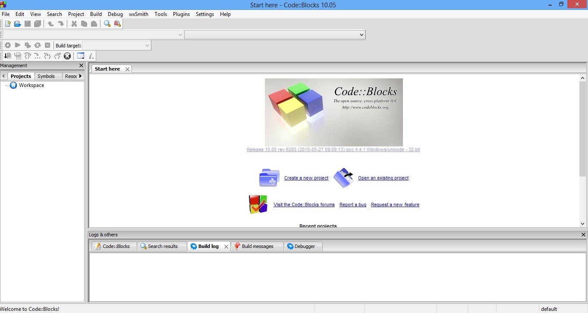588x313 pixels.
Task: Open the File menu
Action: click(x=6, y=14)
